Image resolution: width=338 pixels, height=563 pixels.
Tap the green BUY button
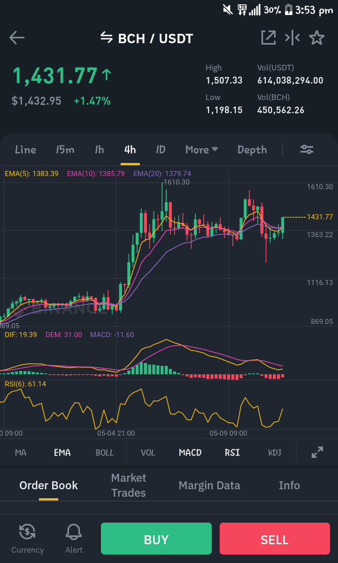coord(156,539)
